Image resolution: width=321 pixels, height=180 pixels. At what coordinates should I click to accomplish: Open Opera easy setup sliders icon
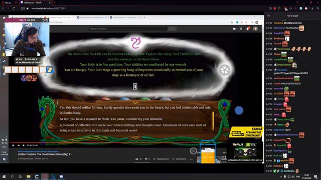(318, 8)
